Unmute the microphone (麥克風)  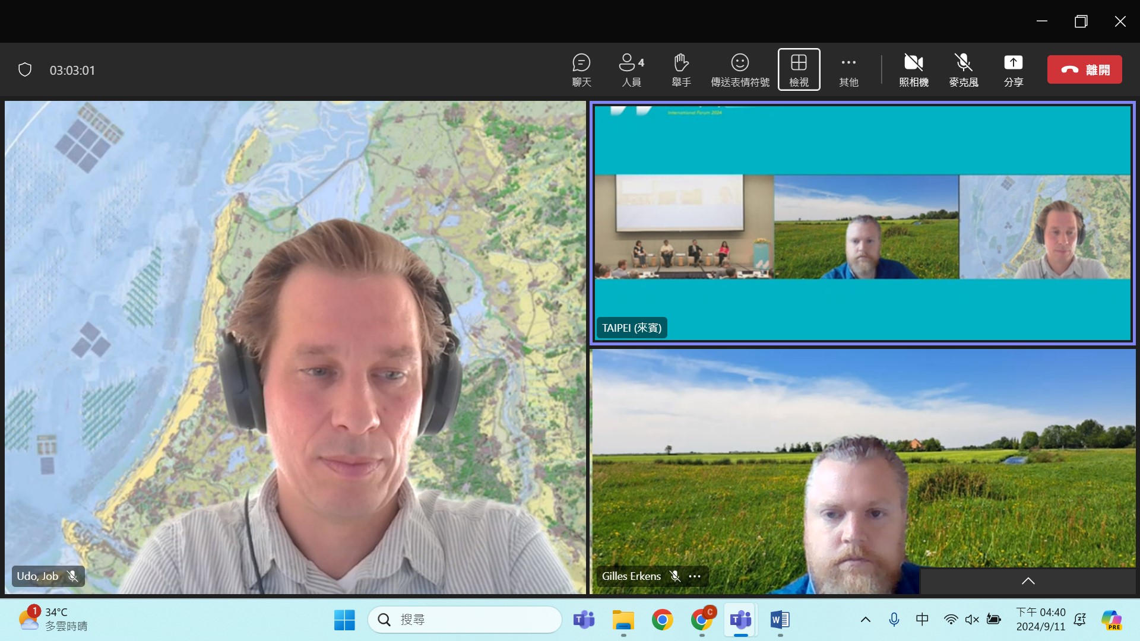(963, 69)
